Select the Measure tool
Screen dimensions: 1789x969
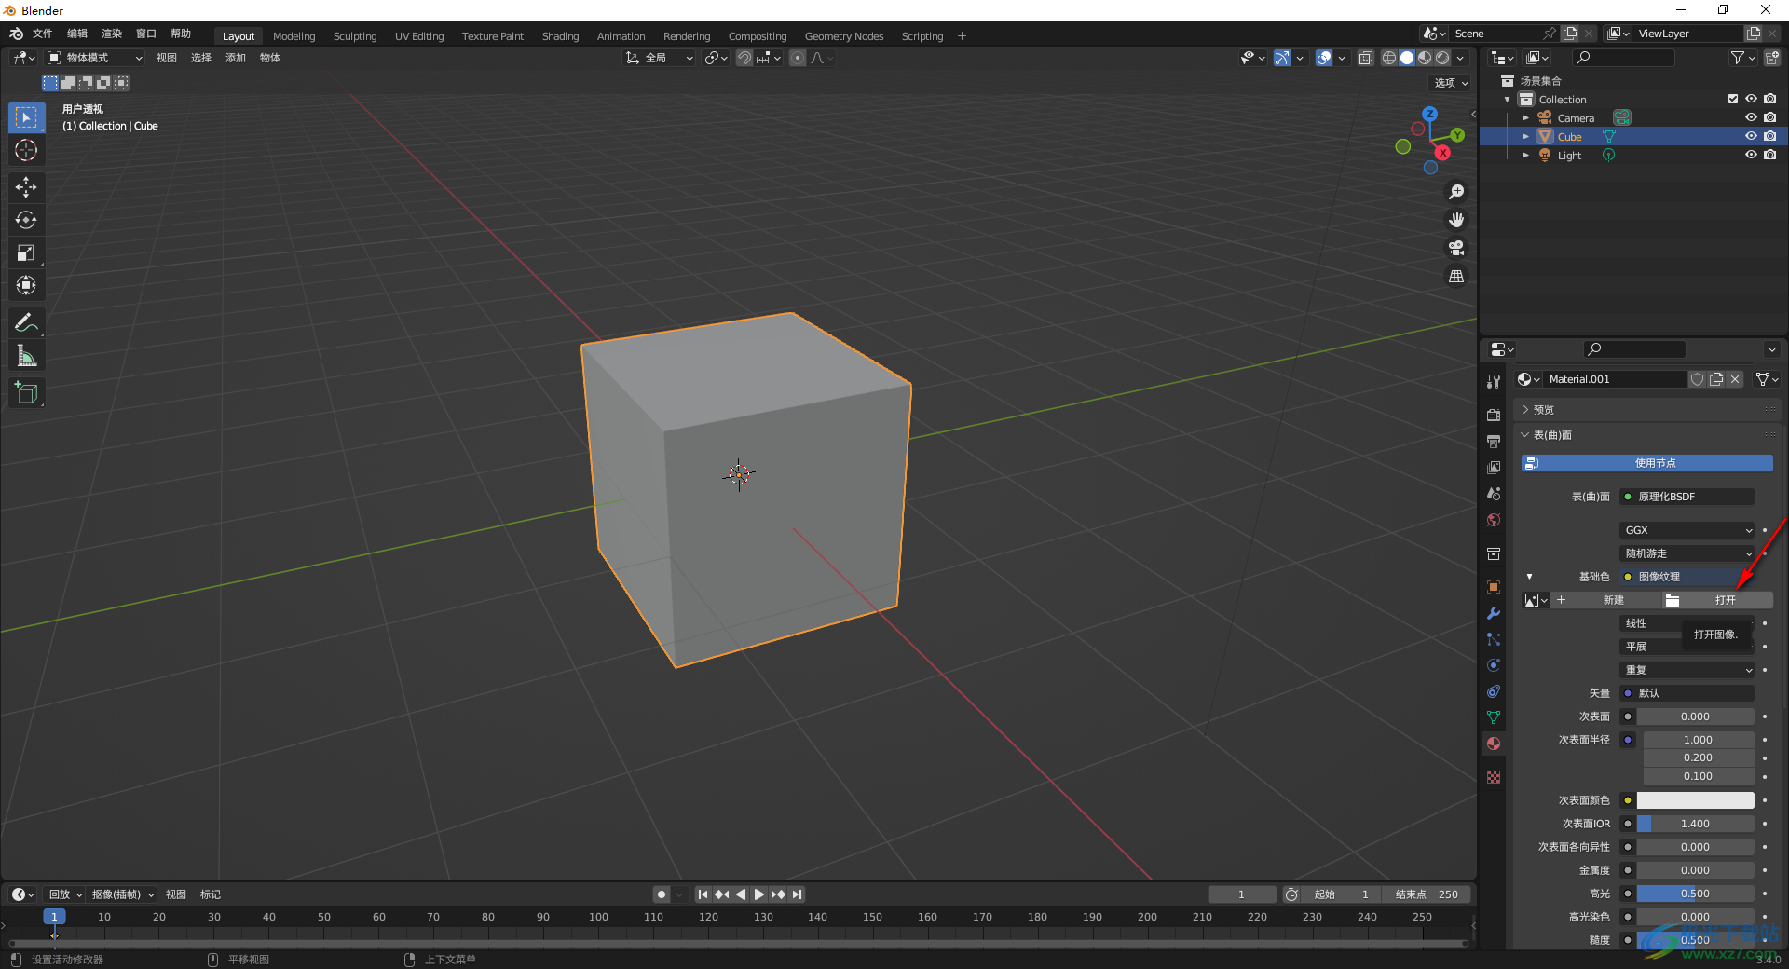pyautogui.click(x=26, y=356)
